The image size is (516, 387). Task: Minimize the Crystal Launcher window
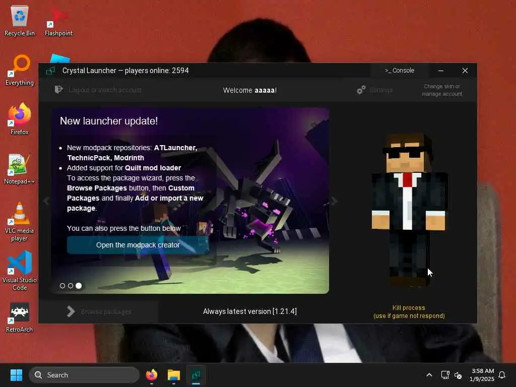(441, 71)
